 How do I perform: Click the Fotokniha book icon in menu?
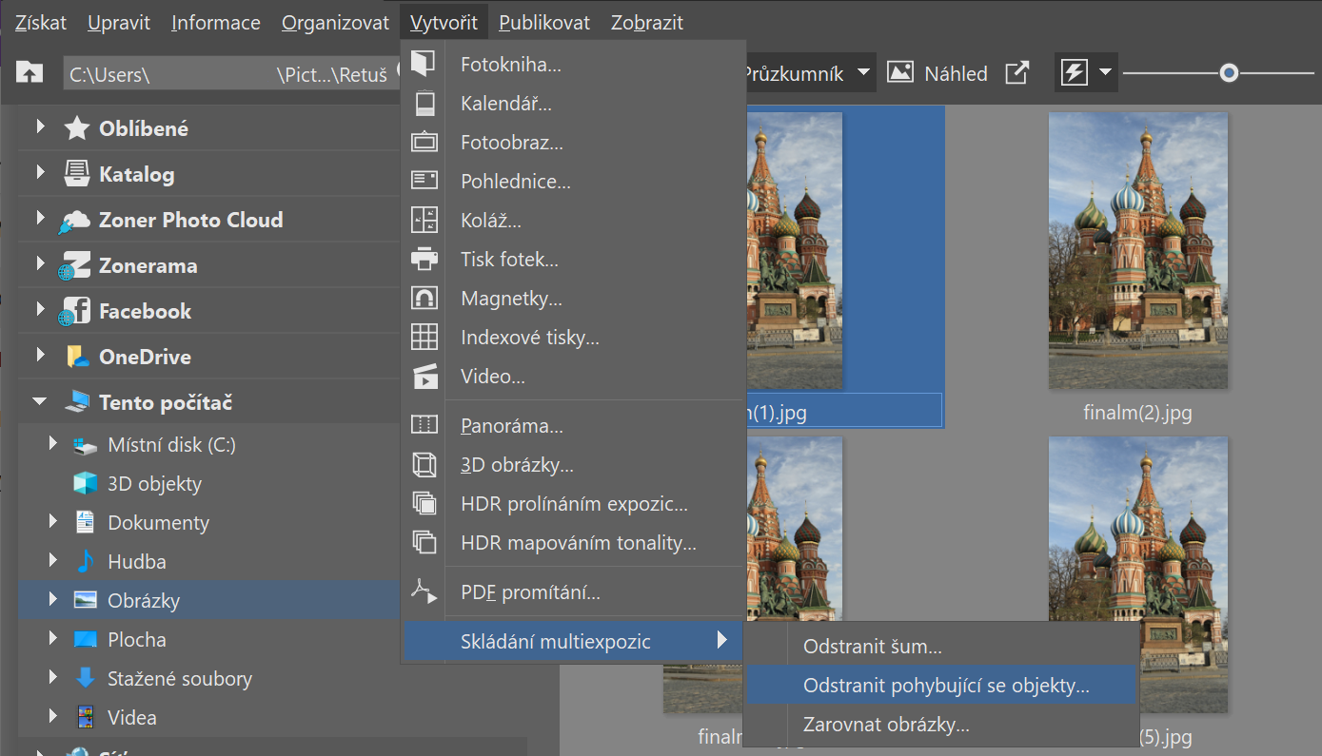point(424,64)
